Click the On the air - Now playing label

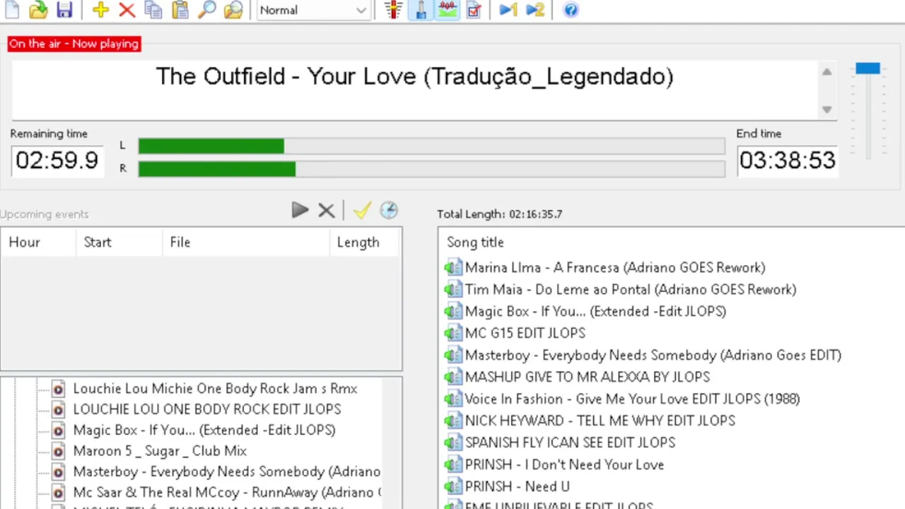coord(74,44)
